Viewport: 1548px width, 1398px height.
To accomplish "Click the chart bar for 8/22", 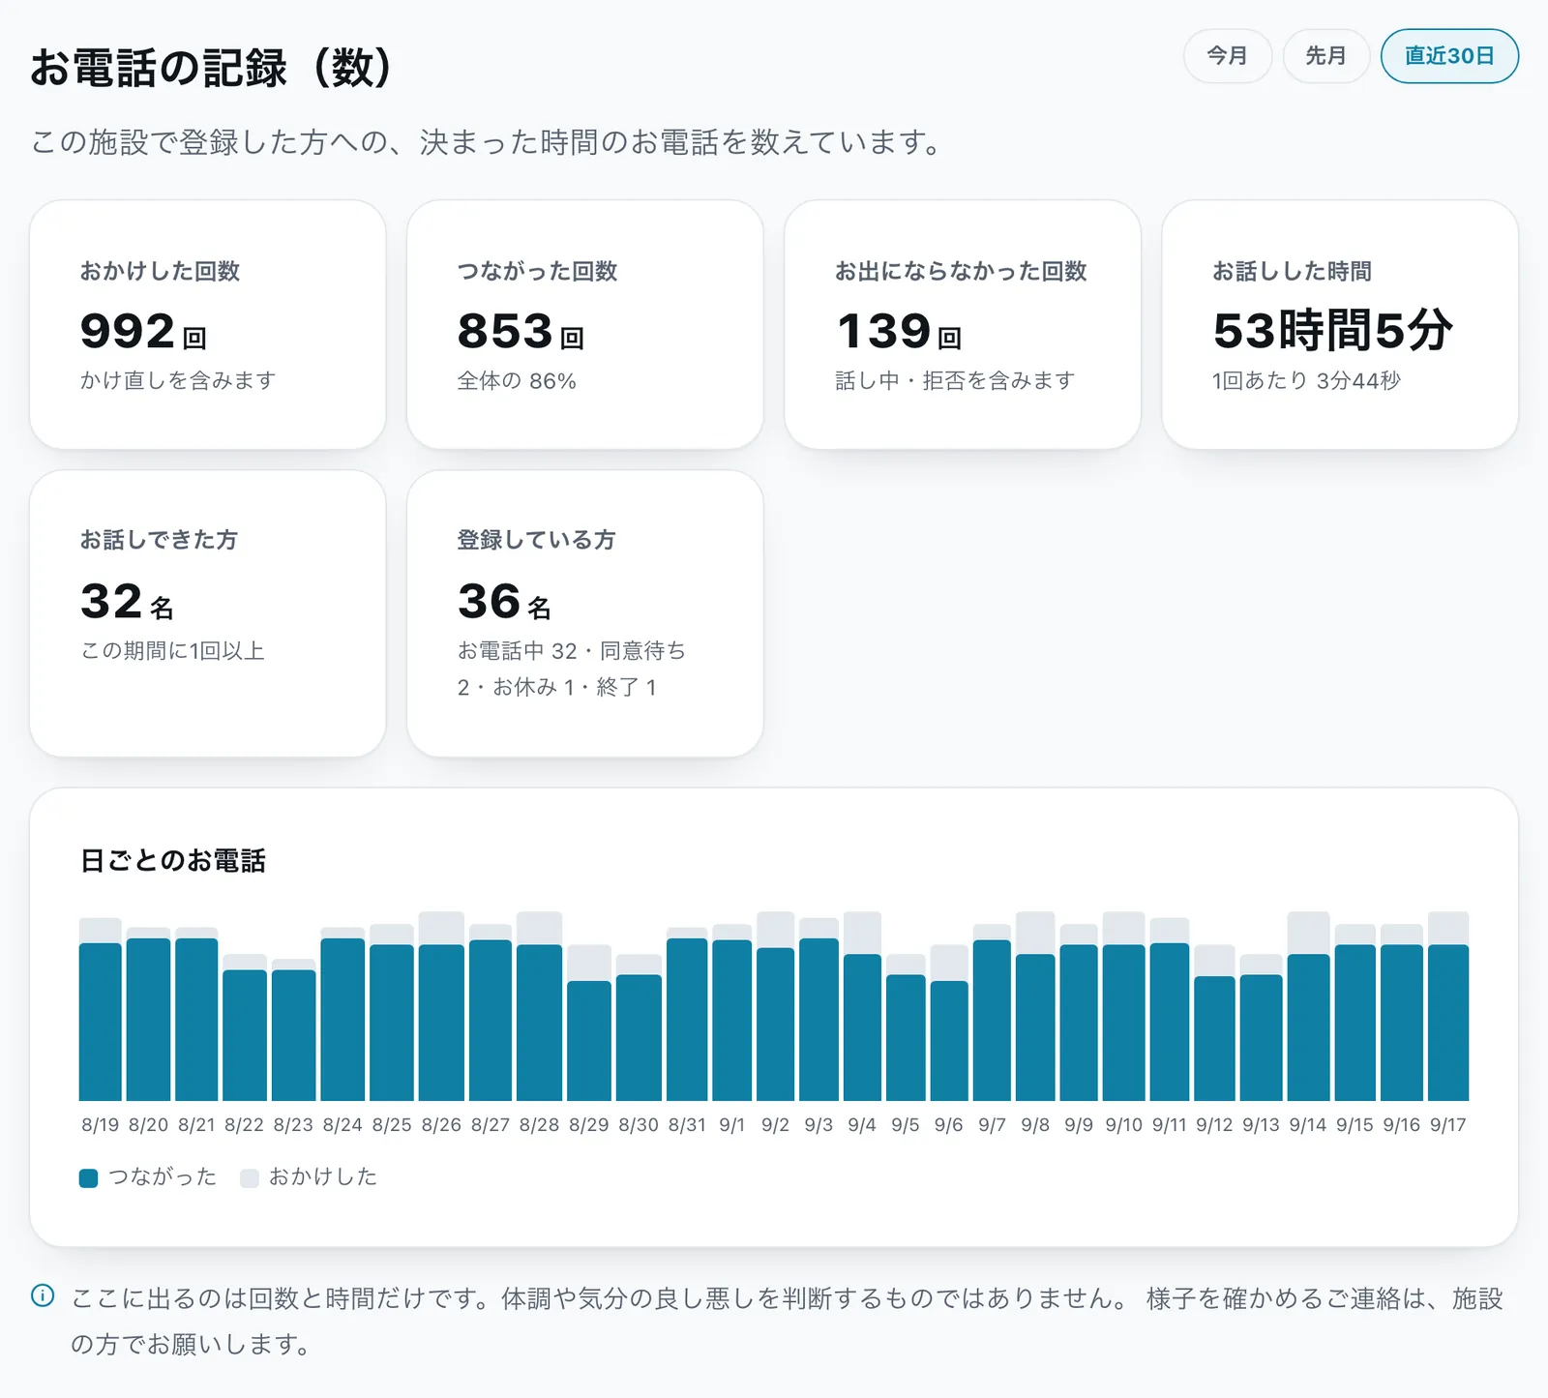I will pyautogui.click(x=245, y=1027).
